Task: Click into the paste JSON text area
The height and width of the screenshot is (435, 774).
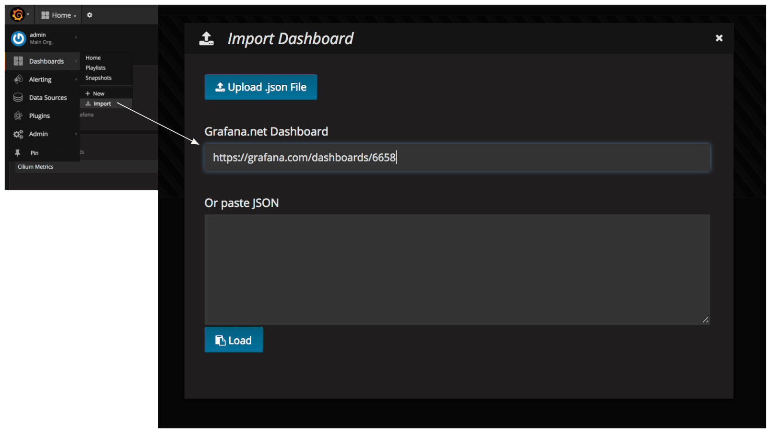Action: pyautogui.click(x=457, y=270)
